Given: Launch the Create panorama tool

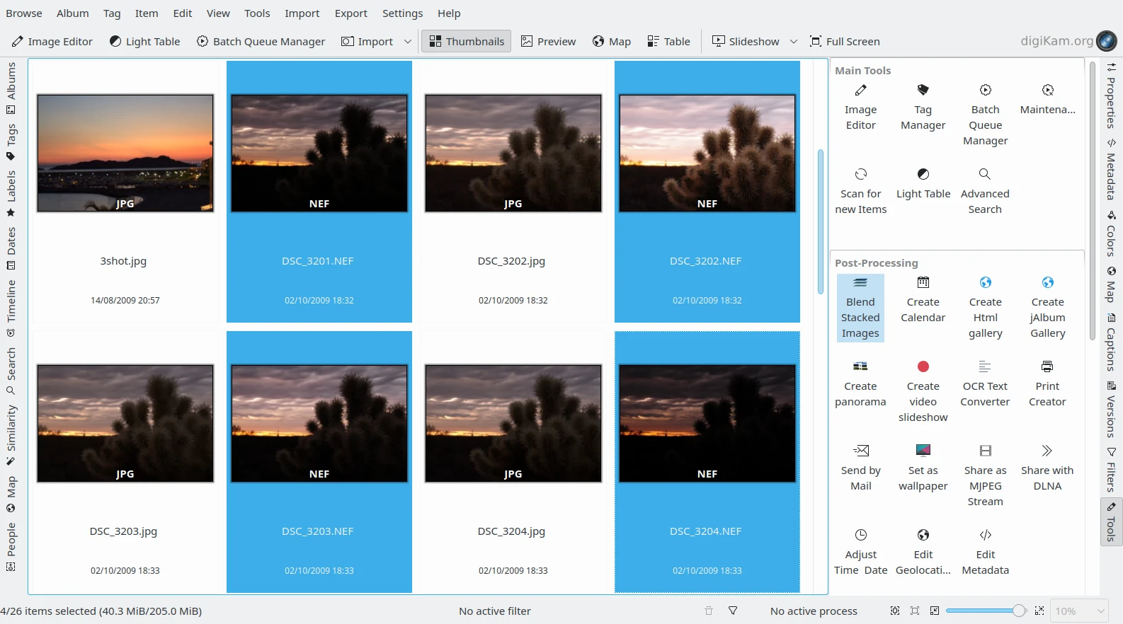Looking at the screenshot, I should (x=860, y=384).
